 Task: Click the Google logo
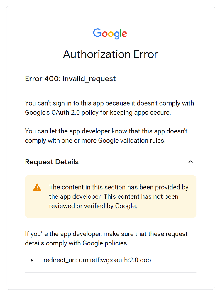pyautogui.click(x=110, y=34)
